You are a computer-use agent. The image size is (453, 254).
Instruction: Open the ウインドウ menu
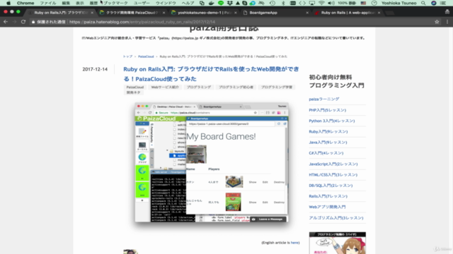pos(166,3)
